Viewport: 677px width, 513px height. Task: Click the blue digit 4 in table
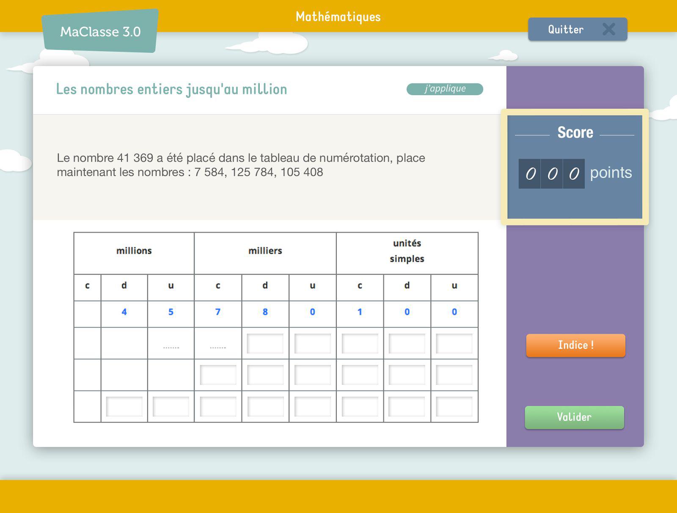(x=124, y=312)
